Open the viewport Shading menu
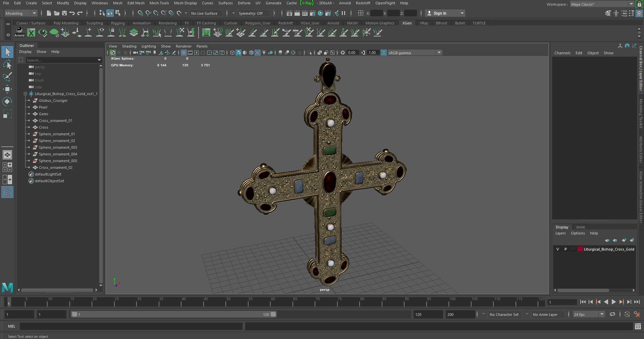This screenshot has width=644, height=339. [129, 46]
